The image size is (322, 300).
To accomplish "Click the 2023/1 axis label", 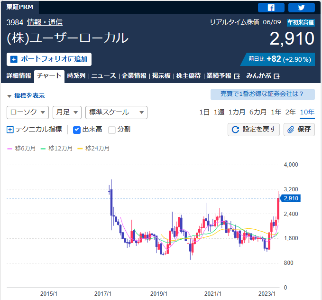I will coord(267,294).
